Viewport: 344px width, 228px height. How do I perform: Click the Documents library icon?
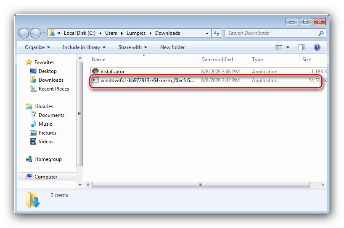coord(33,115)
